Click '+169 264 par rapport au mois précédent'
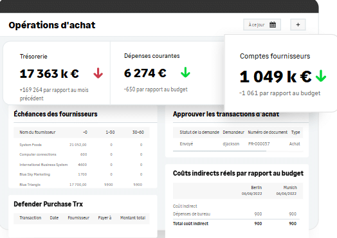 [x=54, y=94]
